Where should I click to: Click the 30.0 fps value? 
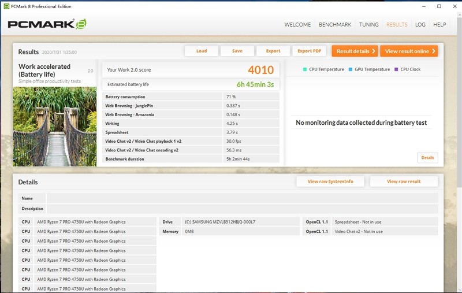pyautogui.click(x=234, y=141)
